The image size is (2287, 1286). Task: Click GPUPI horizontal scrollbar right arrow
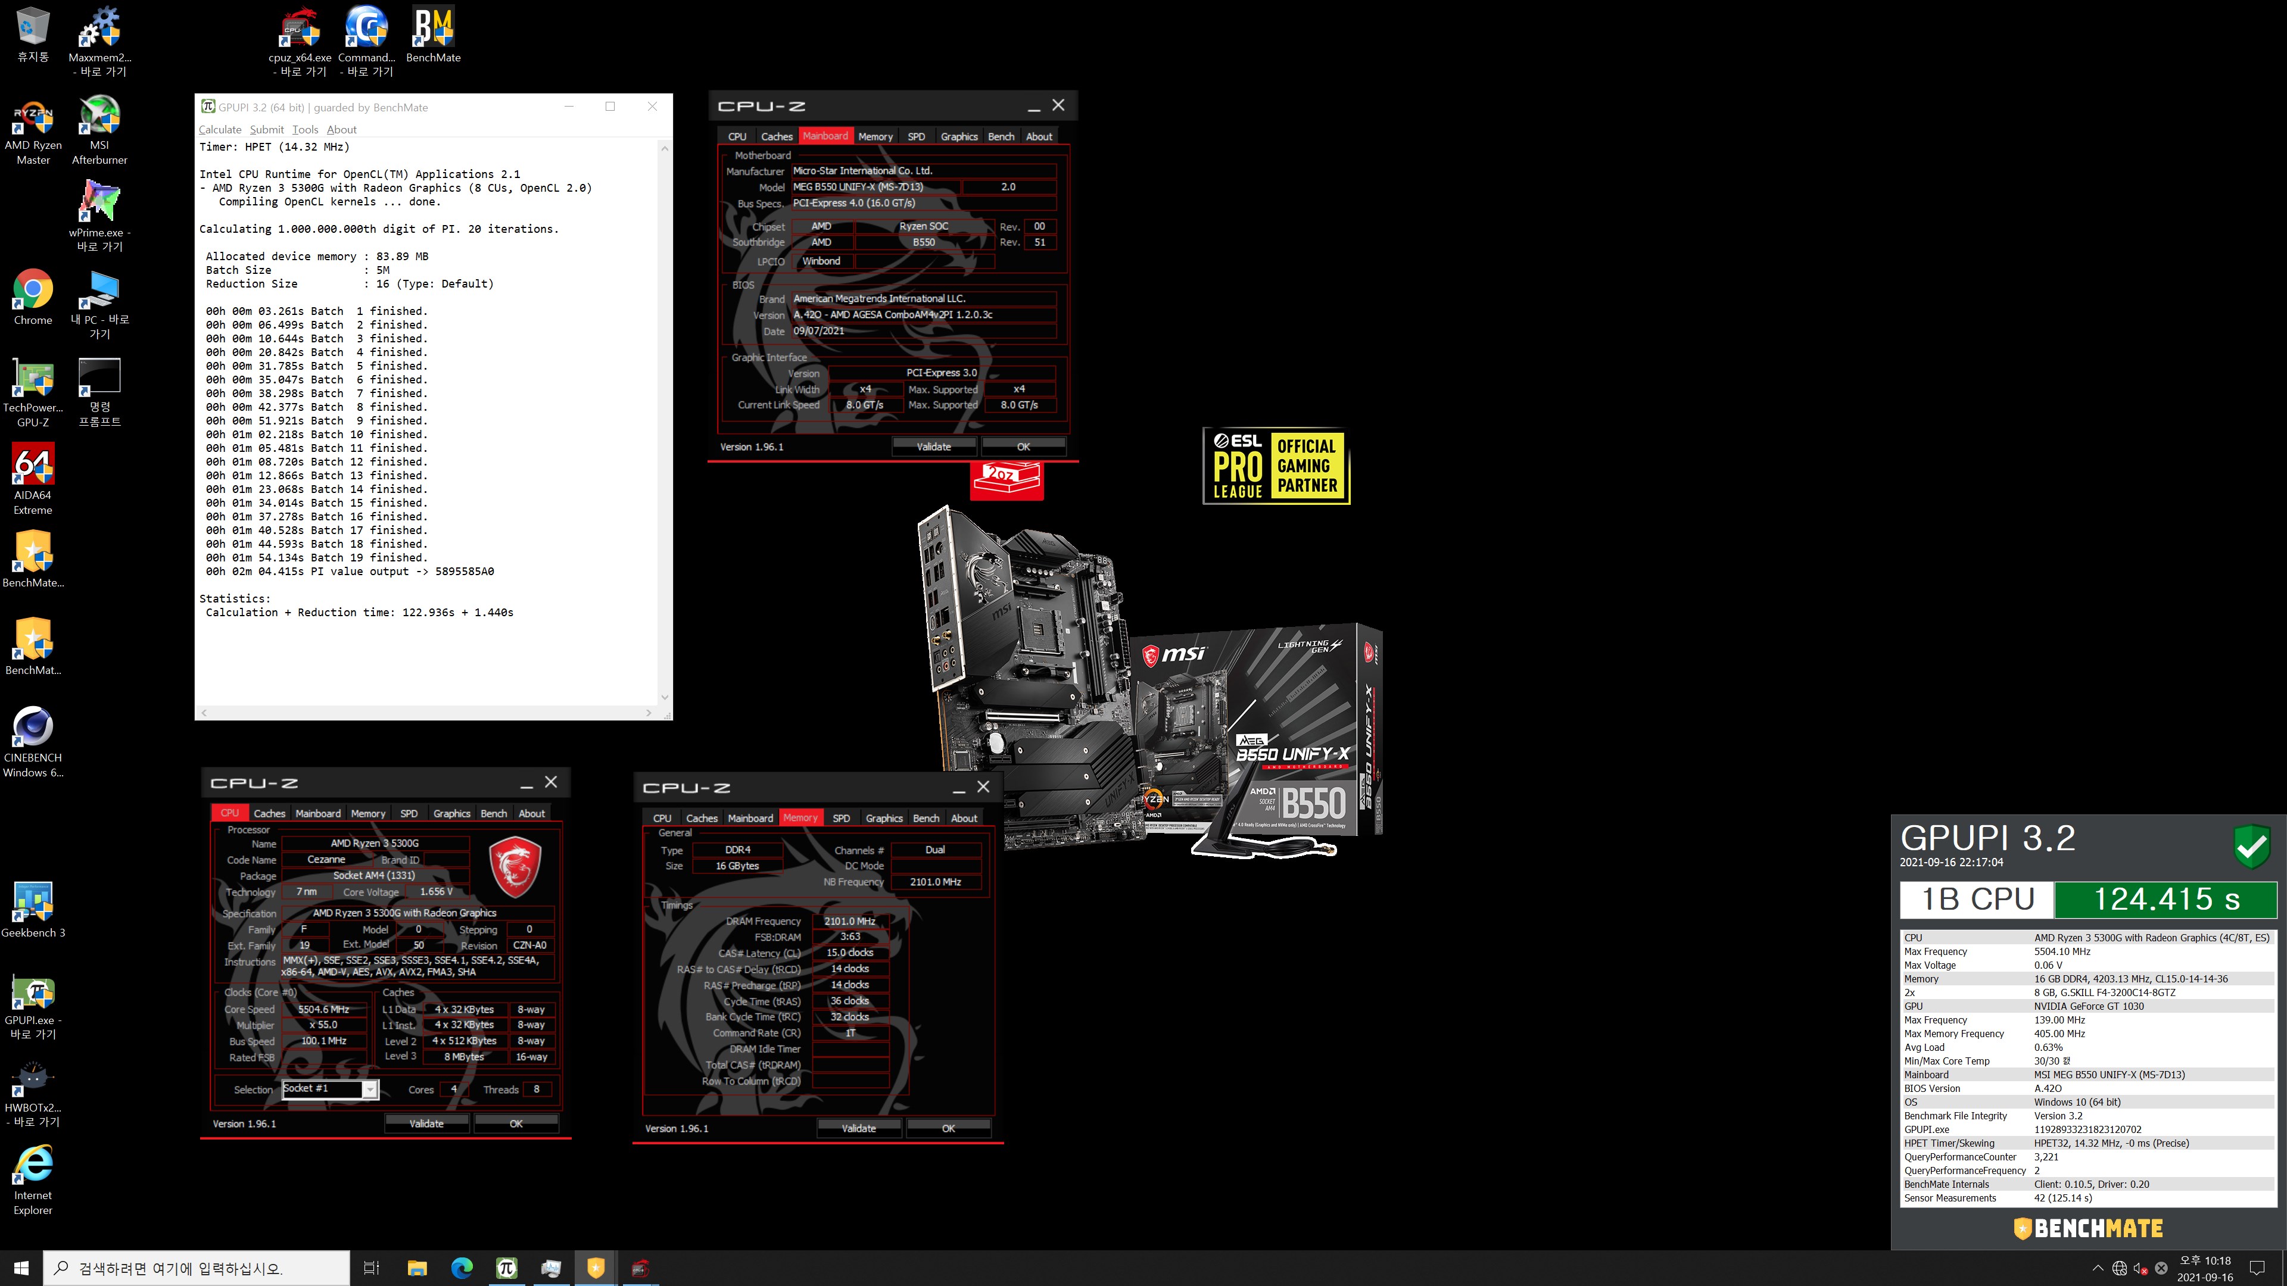[x=649, y=713]
